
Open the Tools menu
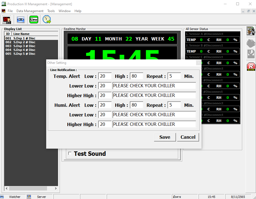pyautogui.click(x=51, y=11)
